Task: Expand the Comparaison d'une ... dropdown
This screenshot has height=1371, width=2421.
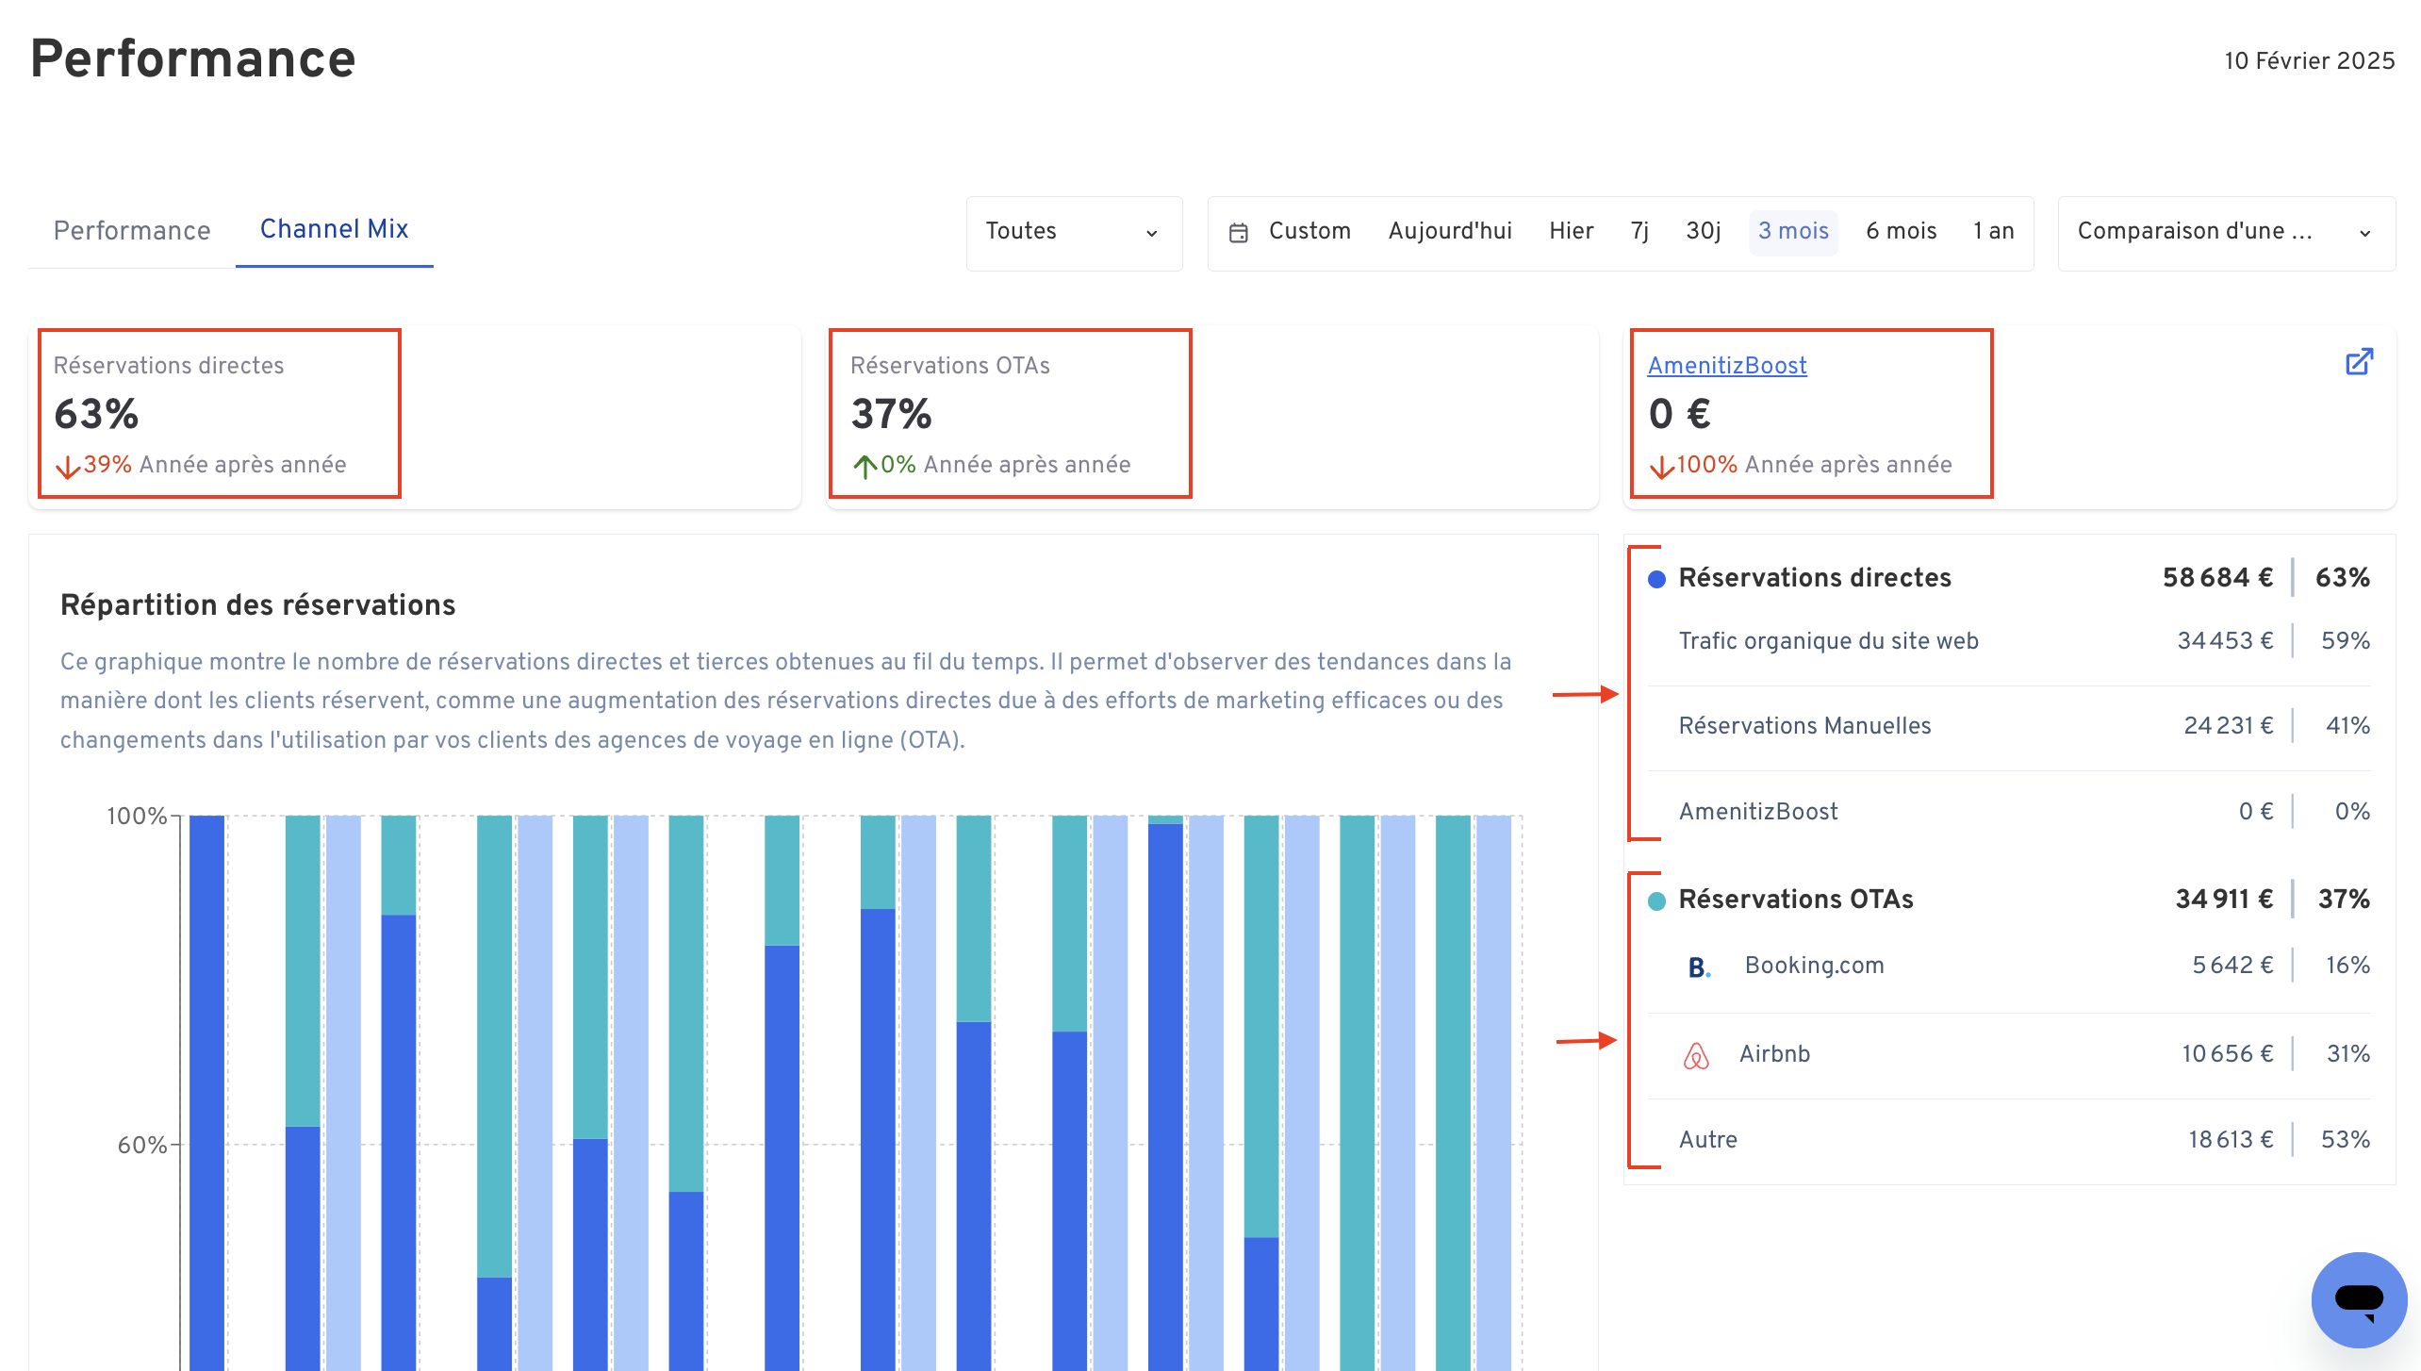Action: pos(2226,233)
